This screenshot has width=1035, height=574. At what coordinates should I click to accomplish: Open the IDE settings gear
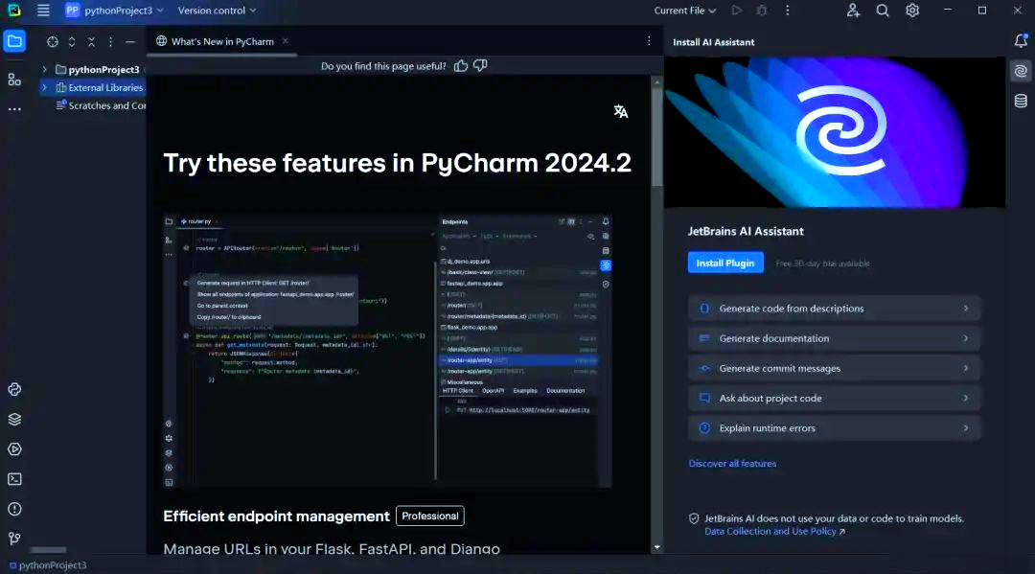[x=912, y=11]
